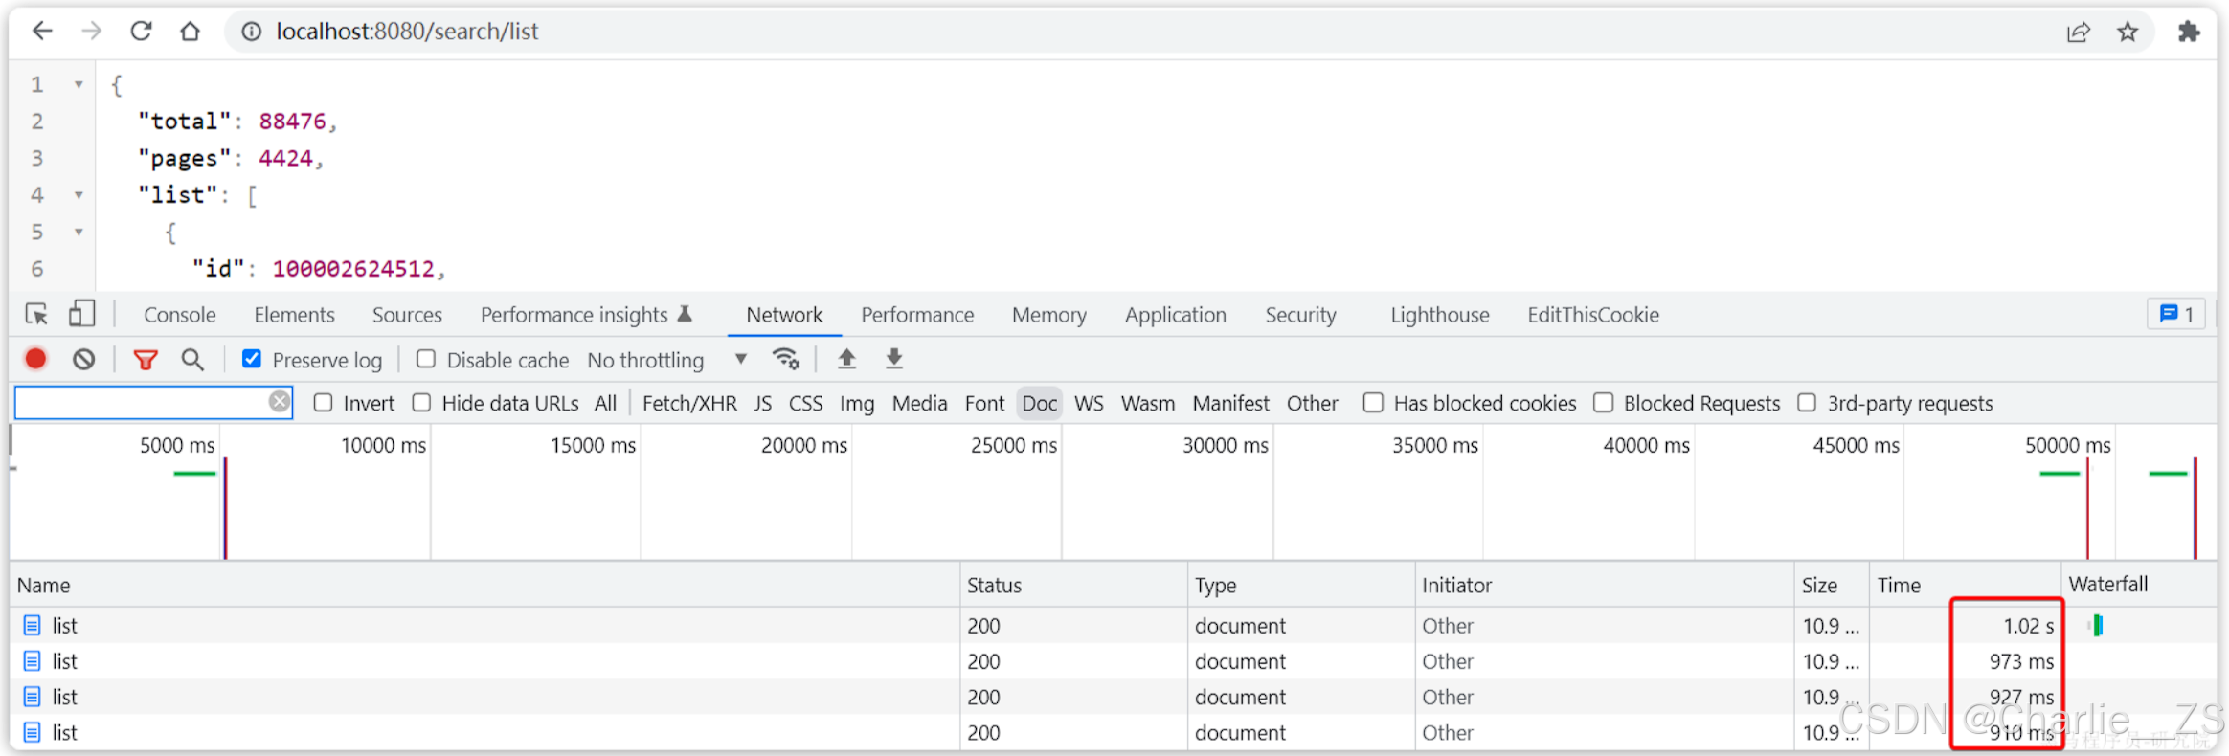The image size is (2229, 756).
Task: Switch to the Performance tab
Action: pos(917,315)
